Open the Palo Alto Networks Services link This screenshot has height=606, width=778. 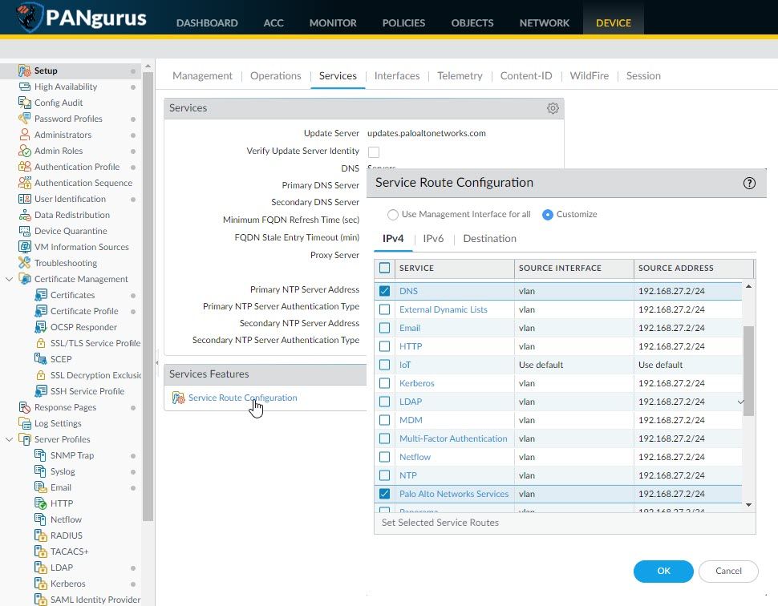coord(454,494)
